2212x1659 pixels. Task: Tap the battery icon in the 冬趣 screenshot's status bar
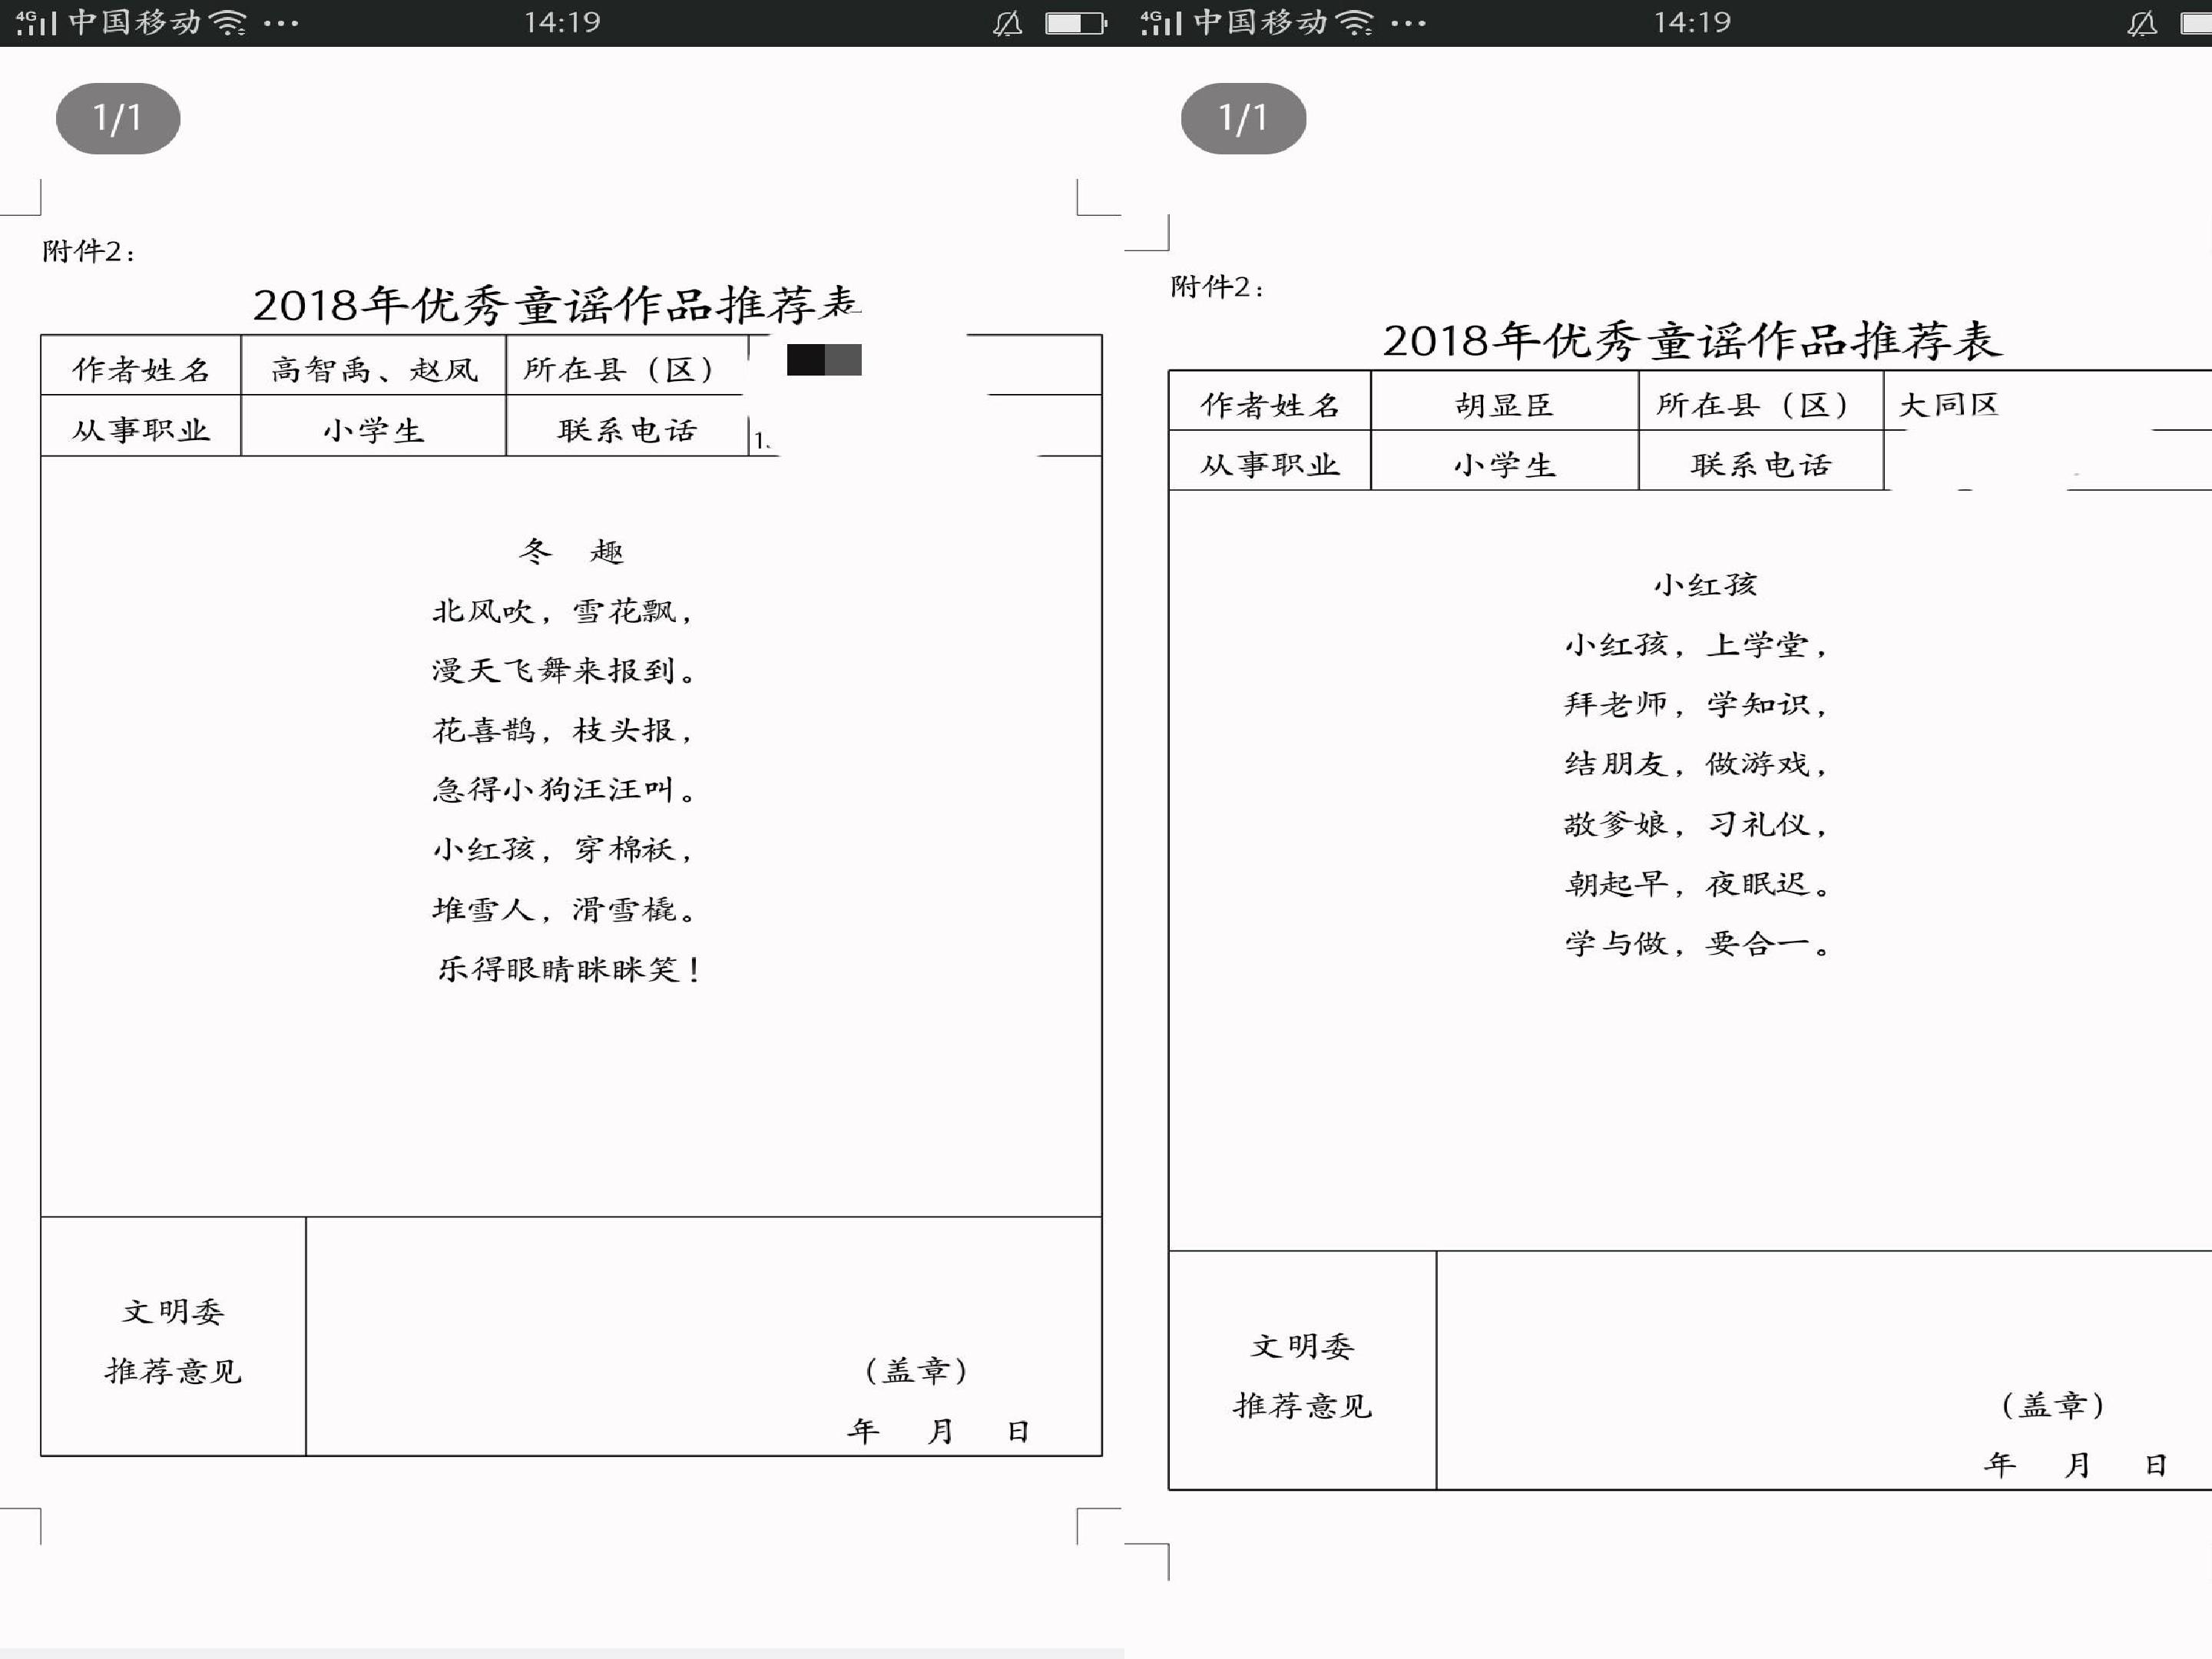1076,23
